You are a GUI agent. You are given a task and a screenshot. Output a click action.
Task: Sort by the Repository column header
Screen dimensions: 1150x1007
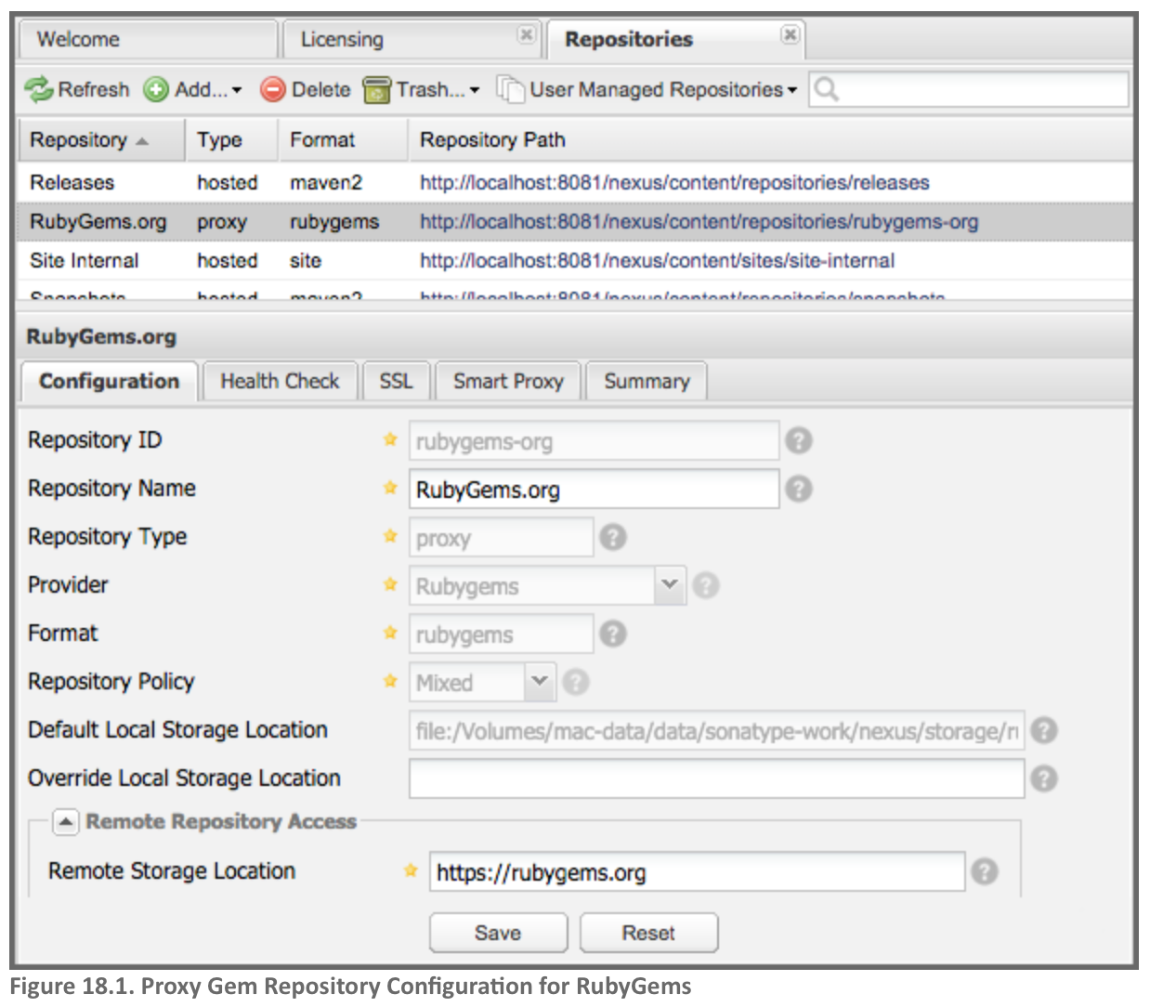click(x=79, y=140)
